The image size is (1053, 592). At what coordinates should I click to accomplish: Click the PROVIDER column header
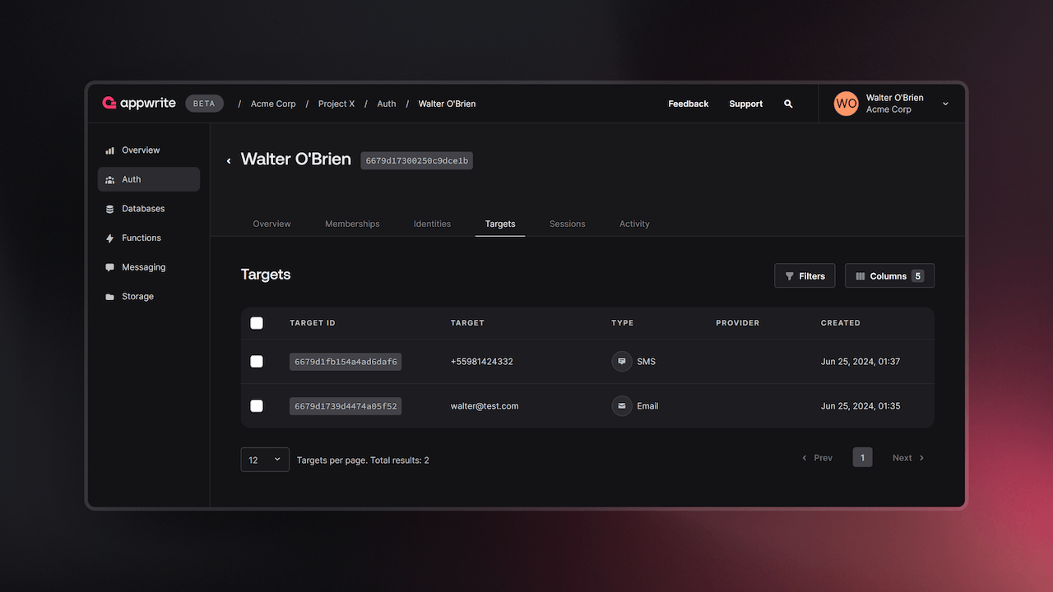[738, 323]
